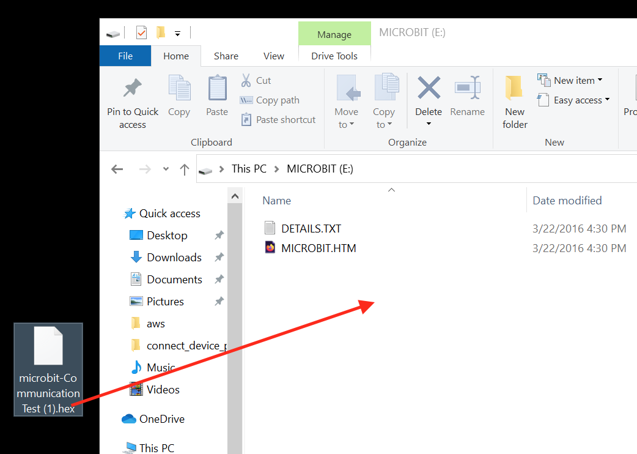Open the Delete options dropdown arrow
The image size is (637, 454).
pyautogui.click(x=429, y=124)
